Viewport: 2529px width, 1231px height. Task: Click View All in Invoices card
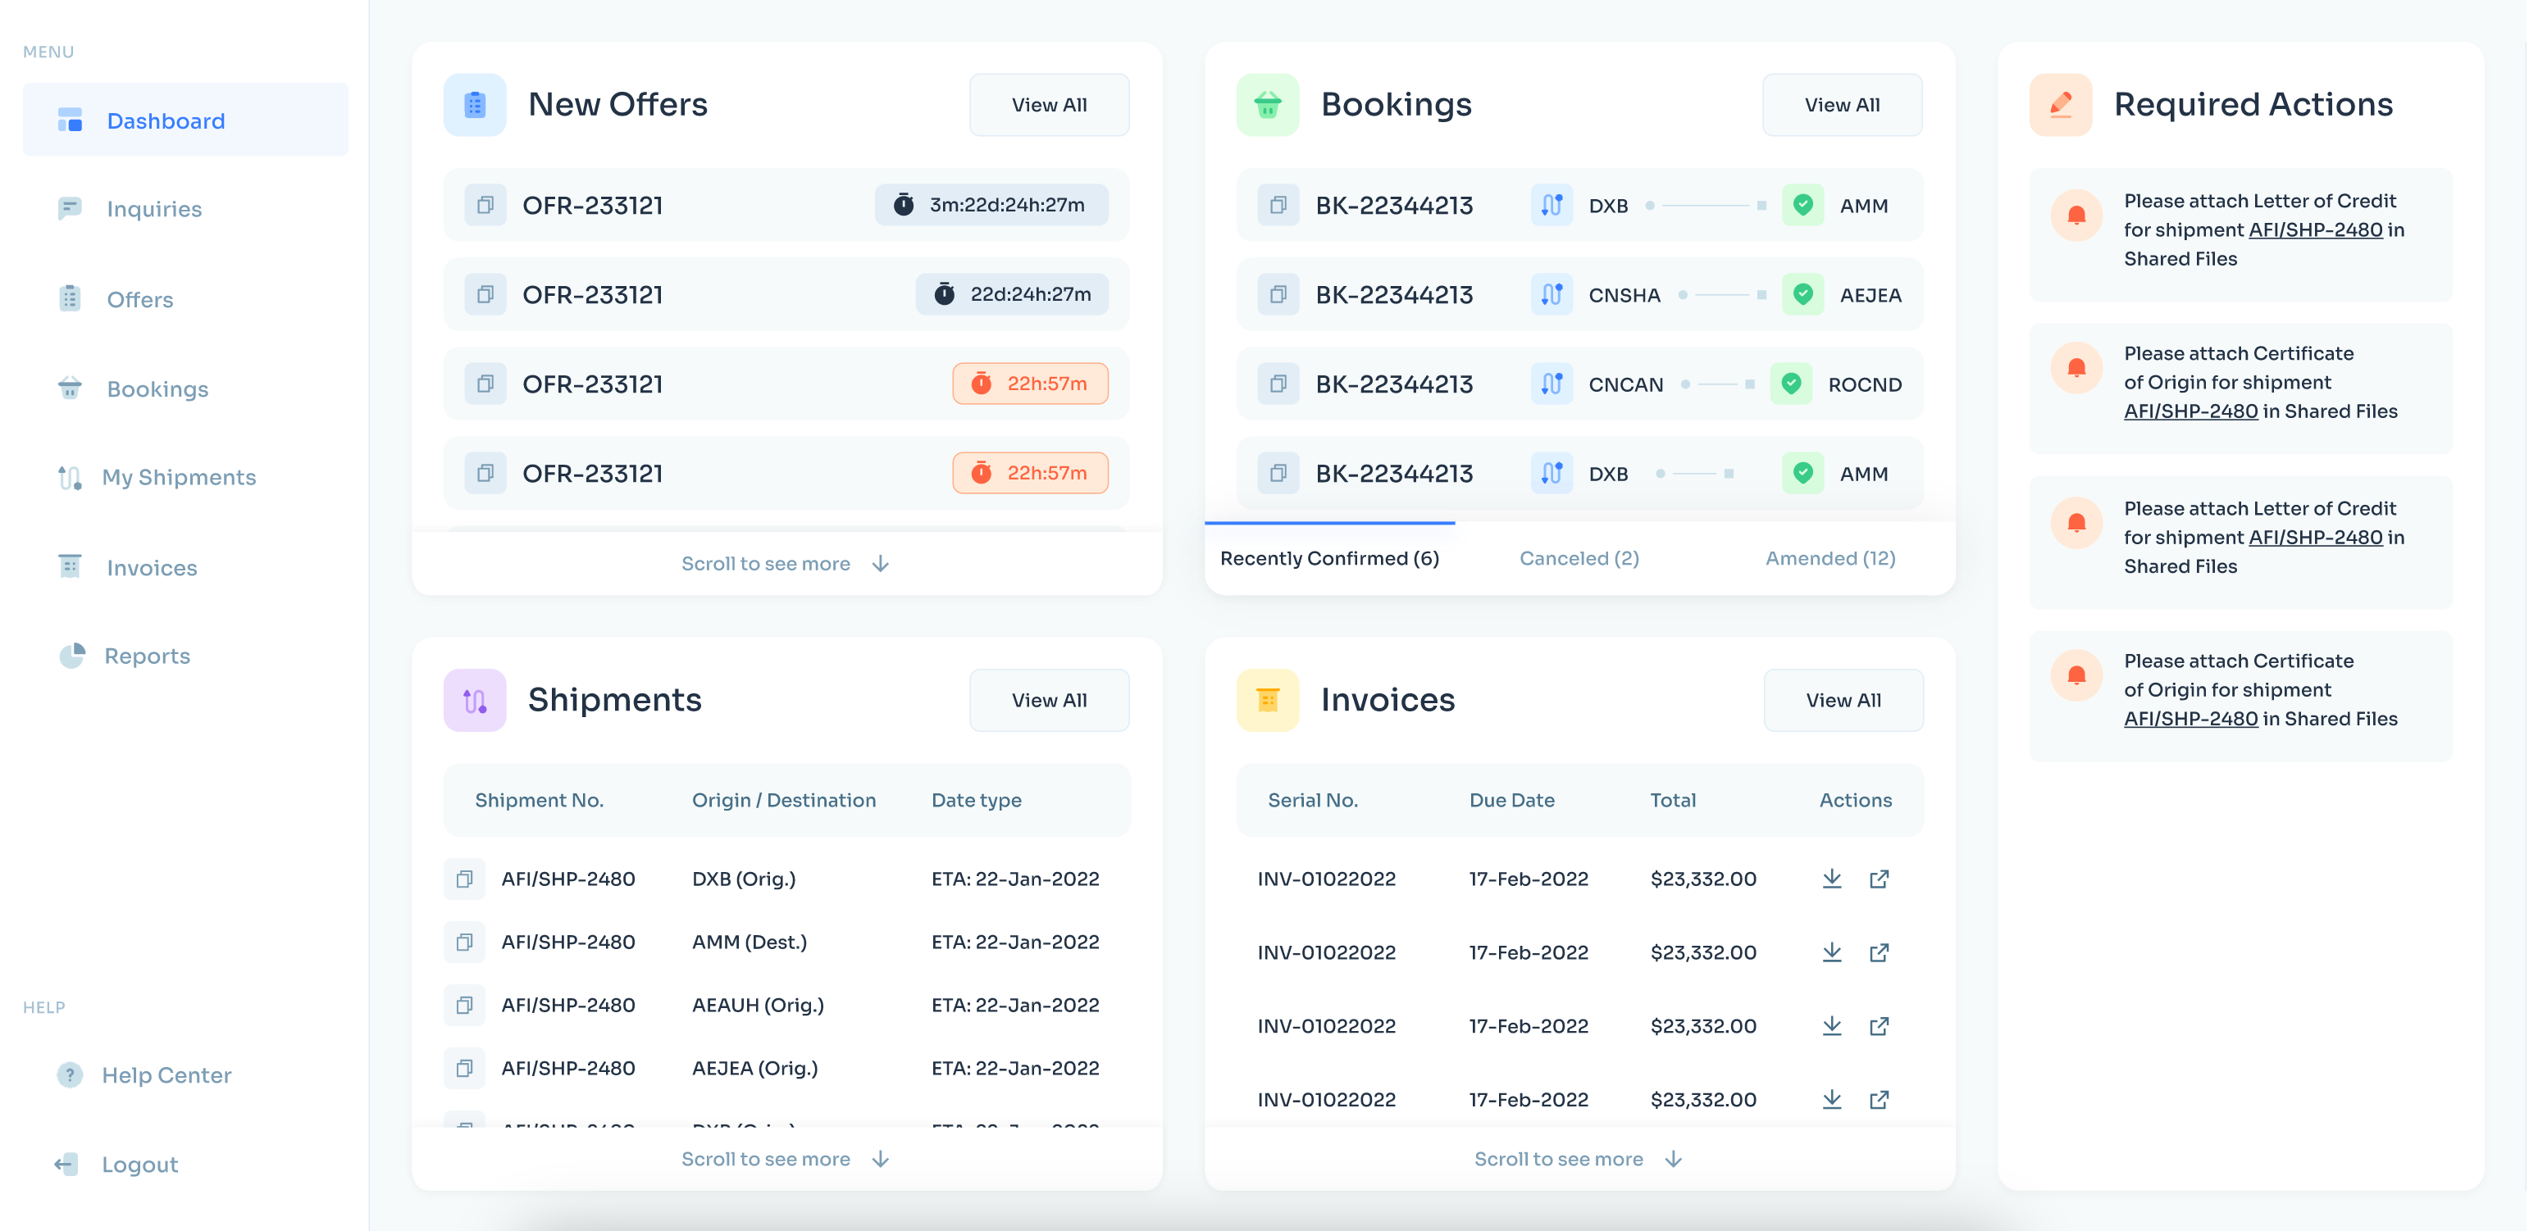point(1843,701)
